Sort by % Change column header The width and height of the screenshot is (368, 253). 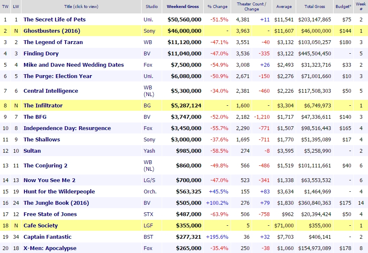point(217,7)
